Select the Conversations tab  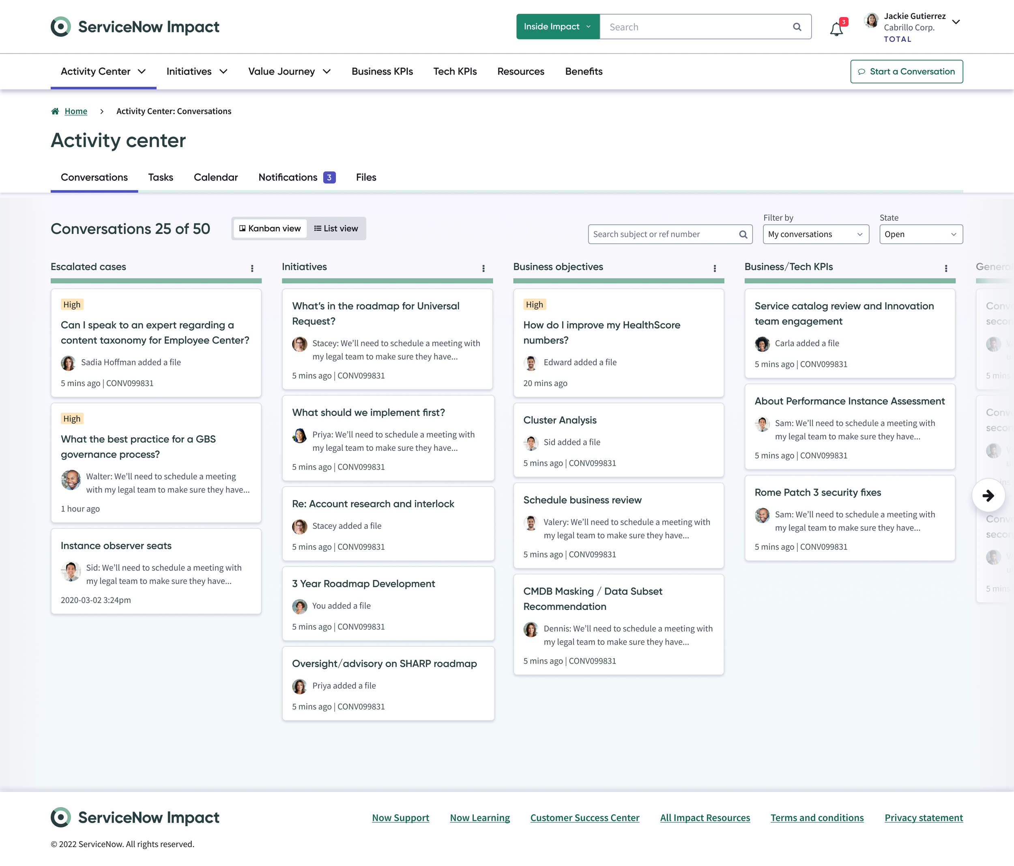coord(95,177)
